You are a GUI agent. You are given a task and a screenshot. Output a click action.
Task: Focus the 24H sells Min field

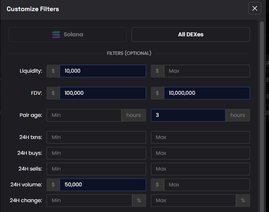pos(96,169)
